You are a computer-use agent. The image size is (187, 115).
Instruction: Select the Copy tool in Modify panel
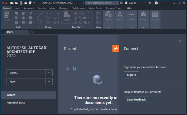pyautogui.click(x=80, y=18)
